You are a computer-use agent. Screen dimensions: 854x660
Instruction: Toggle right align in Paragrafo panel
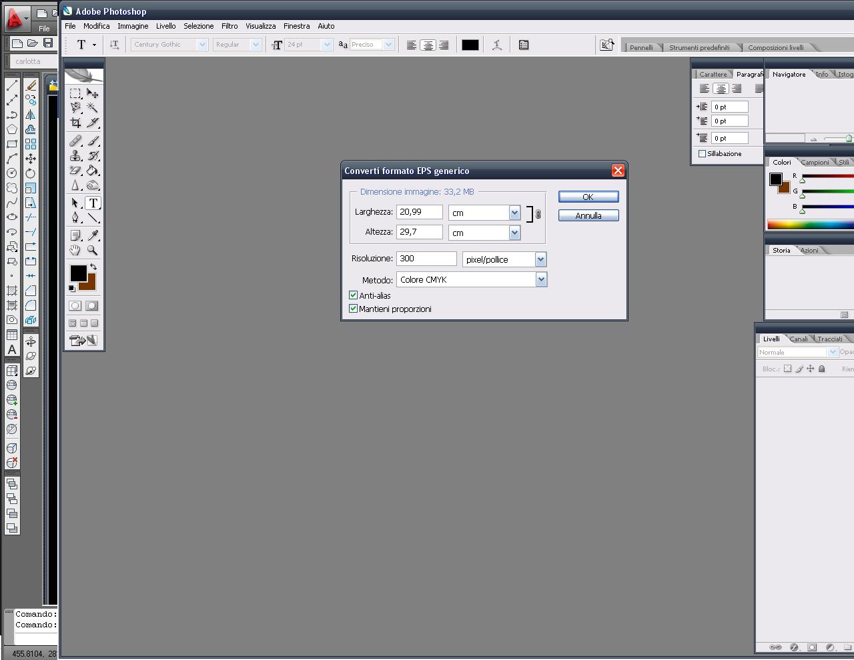click(x=737, y=89)
